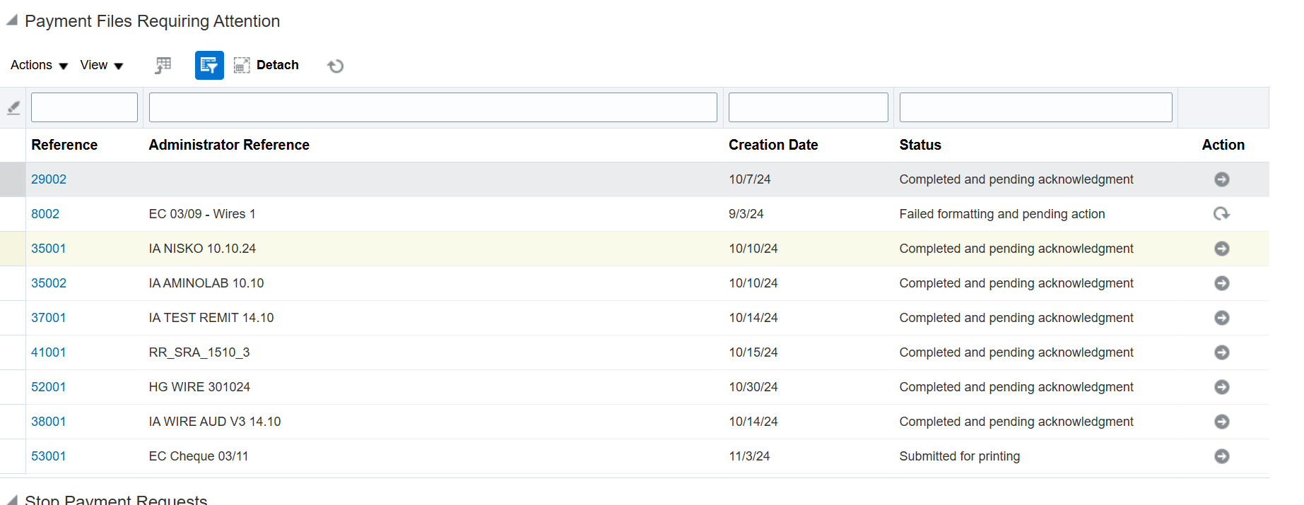The image size is (1304, 505).
Task: Click the 'IA WIRE AUD V3 14.10' cell
Action: [x=215, y=422]
